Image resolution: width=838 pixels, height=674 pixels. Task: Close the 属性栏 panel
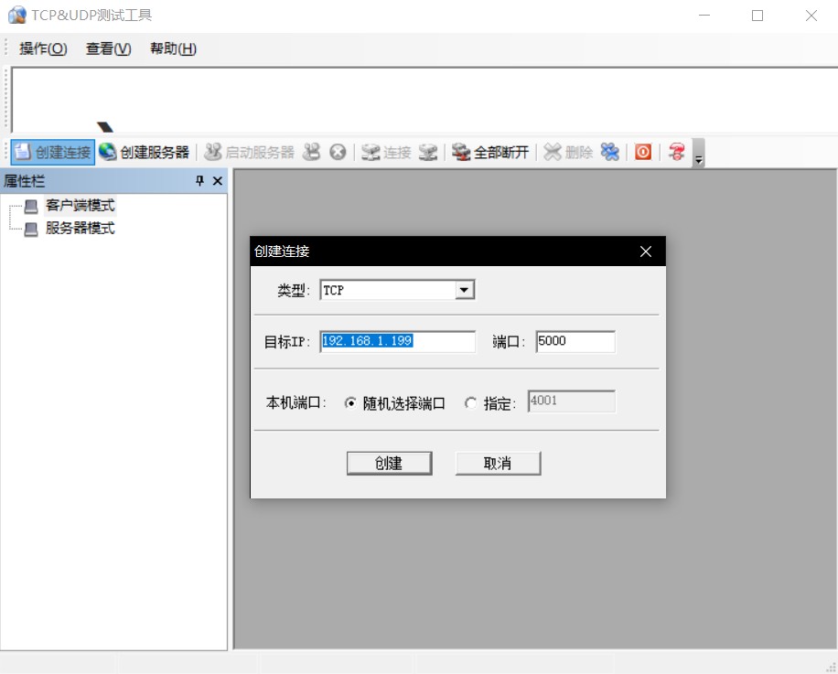218,181
